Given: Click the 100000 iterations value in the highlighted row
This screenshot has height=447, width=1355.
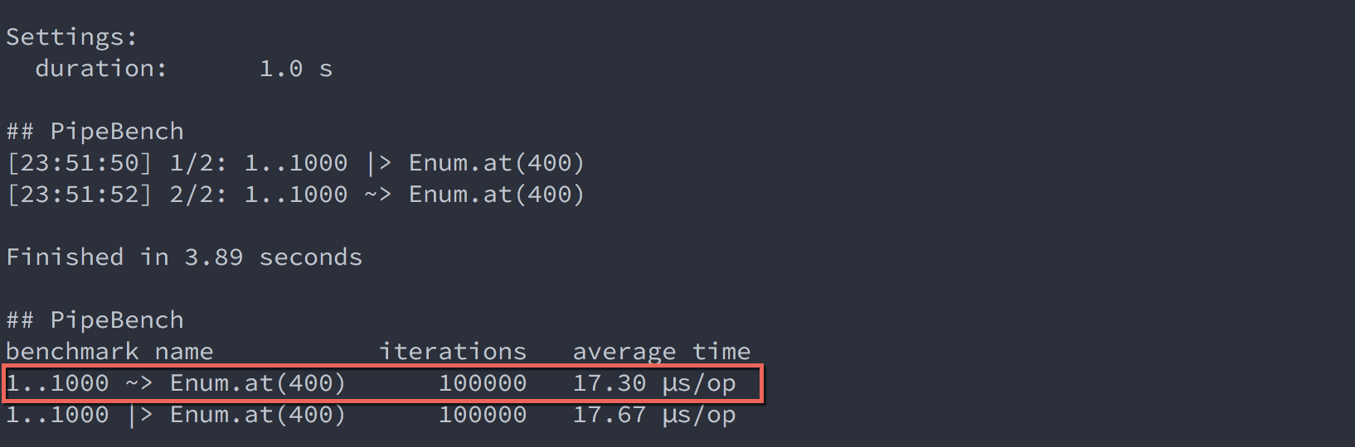Looking at the screenshot, I should pos(483,383).
